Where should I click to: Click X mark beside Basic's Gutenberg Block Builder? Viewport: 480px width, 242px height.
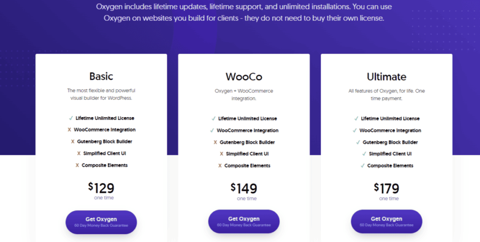(73, 142)
